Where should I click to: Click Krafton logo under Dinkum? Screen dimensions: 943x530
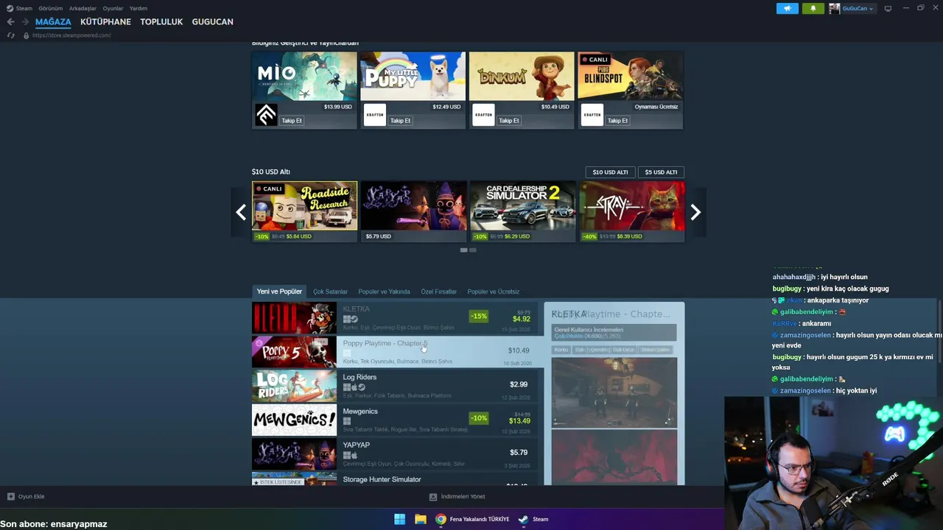(x=483, y=115)
